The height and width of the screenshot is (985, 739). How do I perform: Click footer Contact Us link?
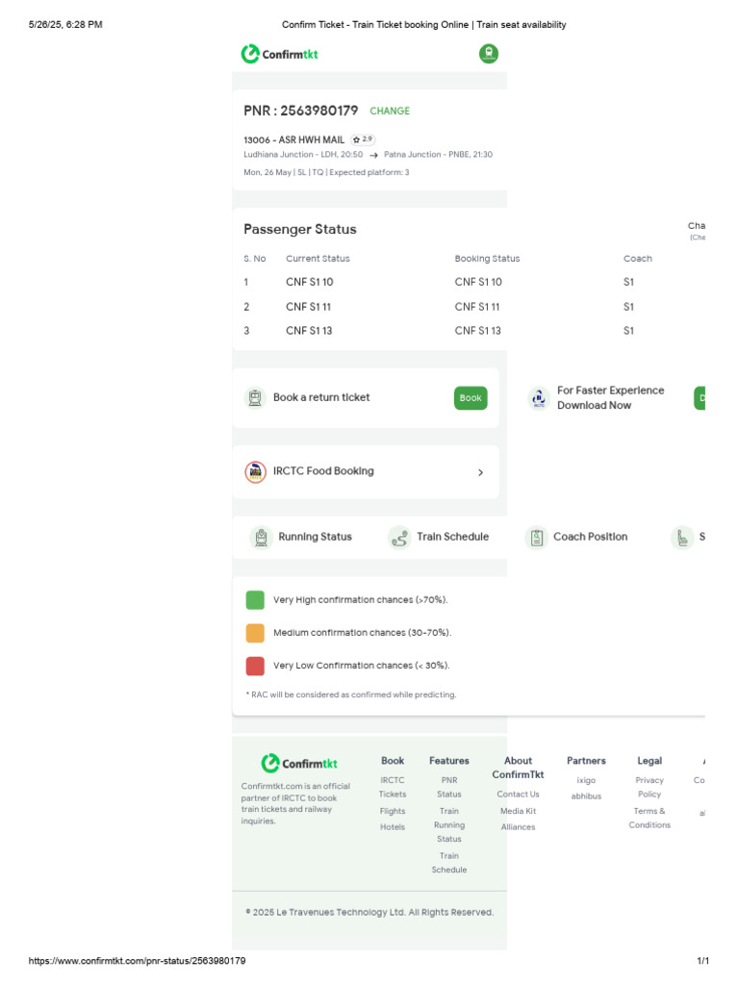[518, 794]
